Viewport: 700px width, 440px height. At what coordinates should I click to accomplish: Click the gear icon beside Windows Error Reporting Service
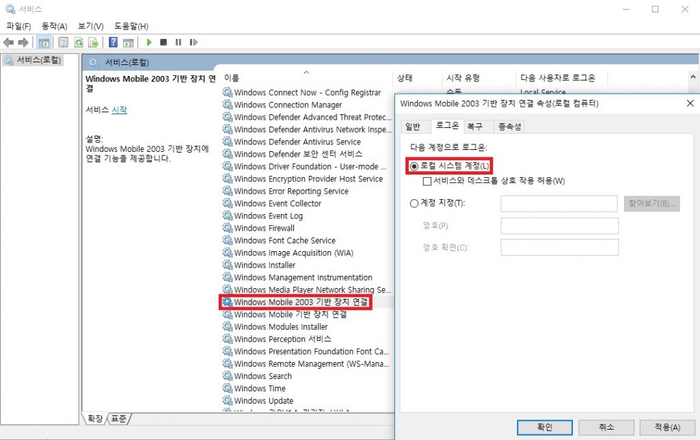tap(228, 191)
